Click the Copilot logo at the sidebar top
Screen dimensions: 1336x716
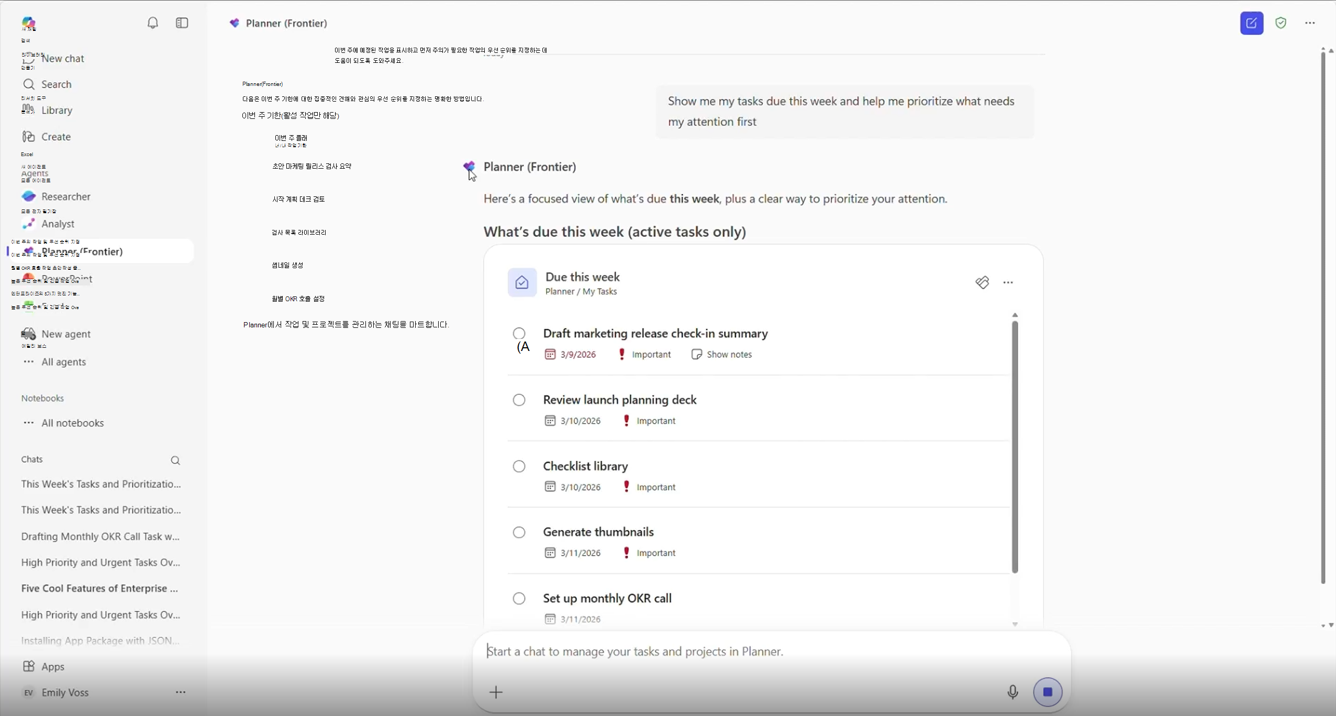point(28,22)
